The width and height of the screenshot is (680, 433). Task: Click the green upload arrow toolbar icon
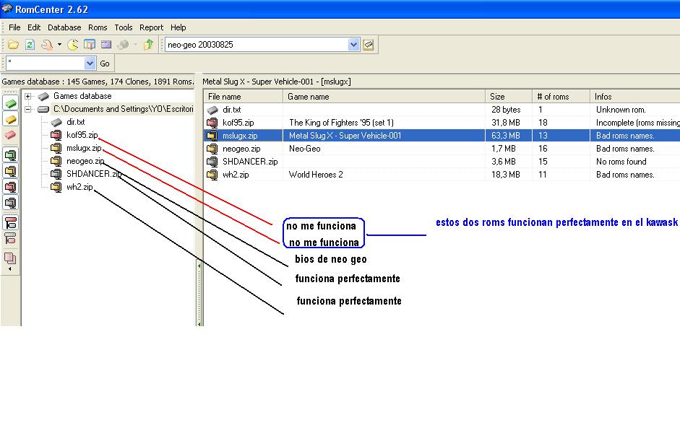[148, 45]
